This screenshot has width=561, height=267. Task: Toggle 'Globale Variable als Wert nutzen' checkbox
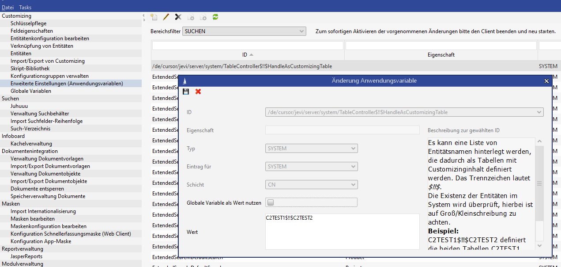pyautogui.click(x=271, y=202)
